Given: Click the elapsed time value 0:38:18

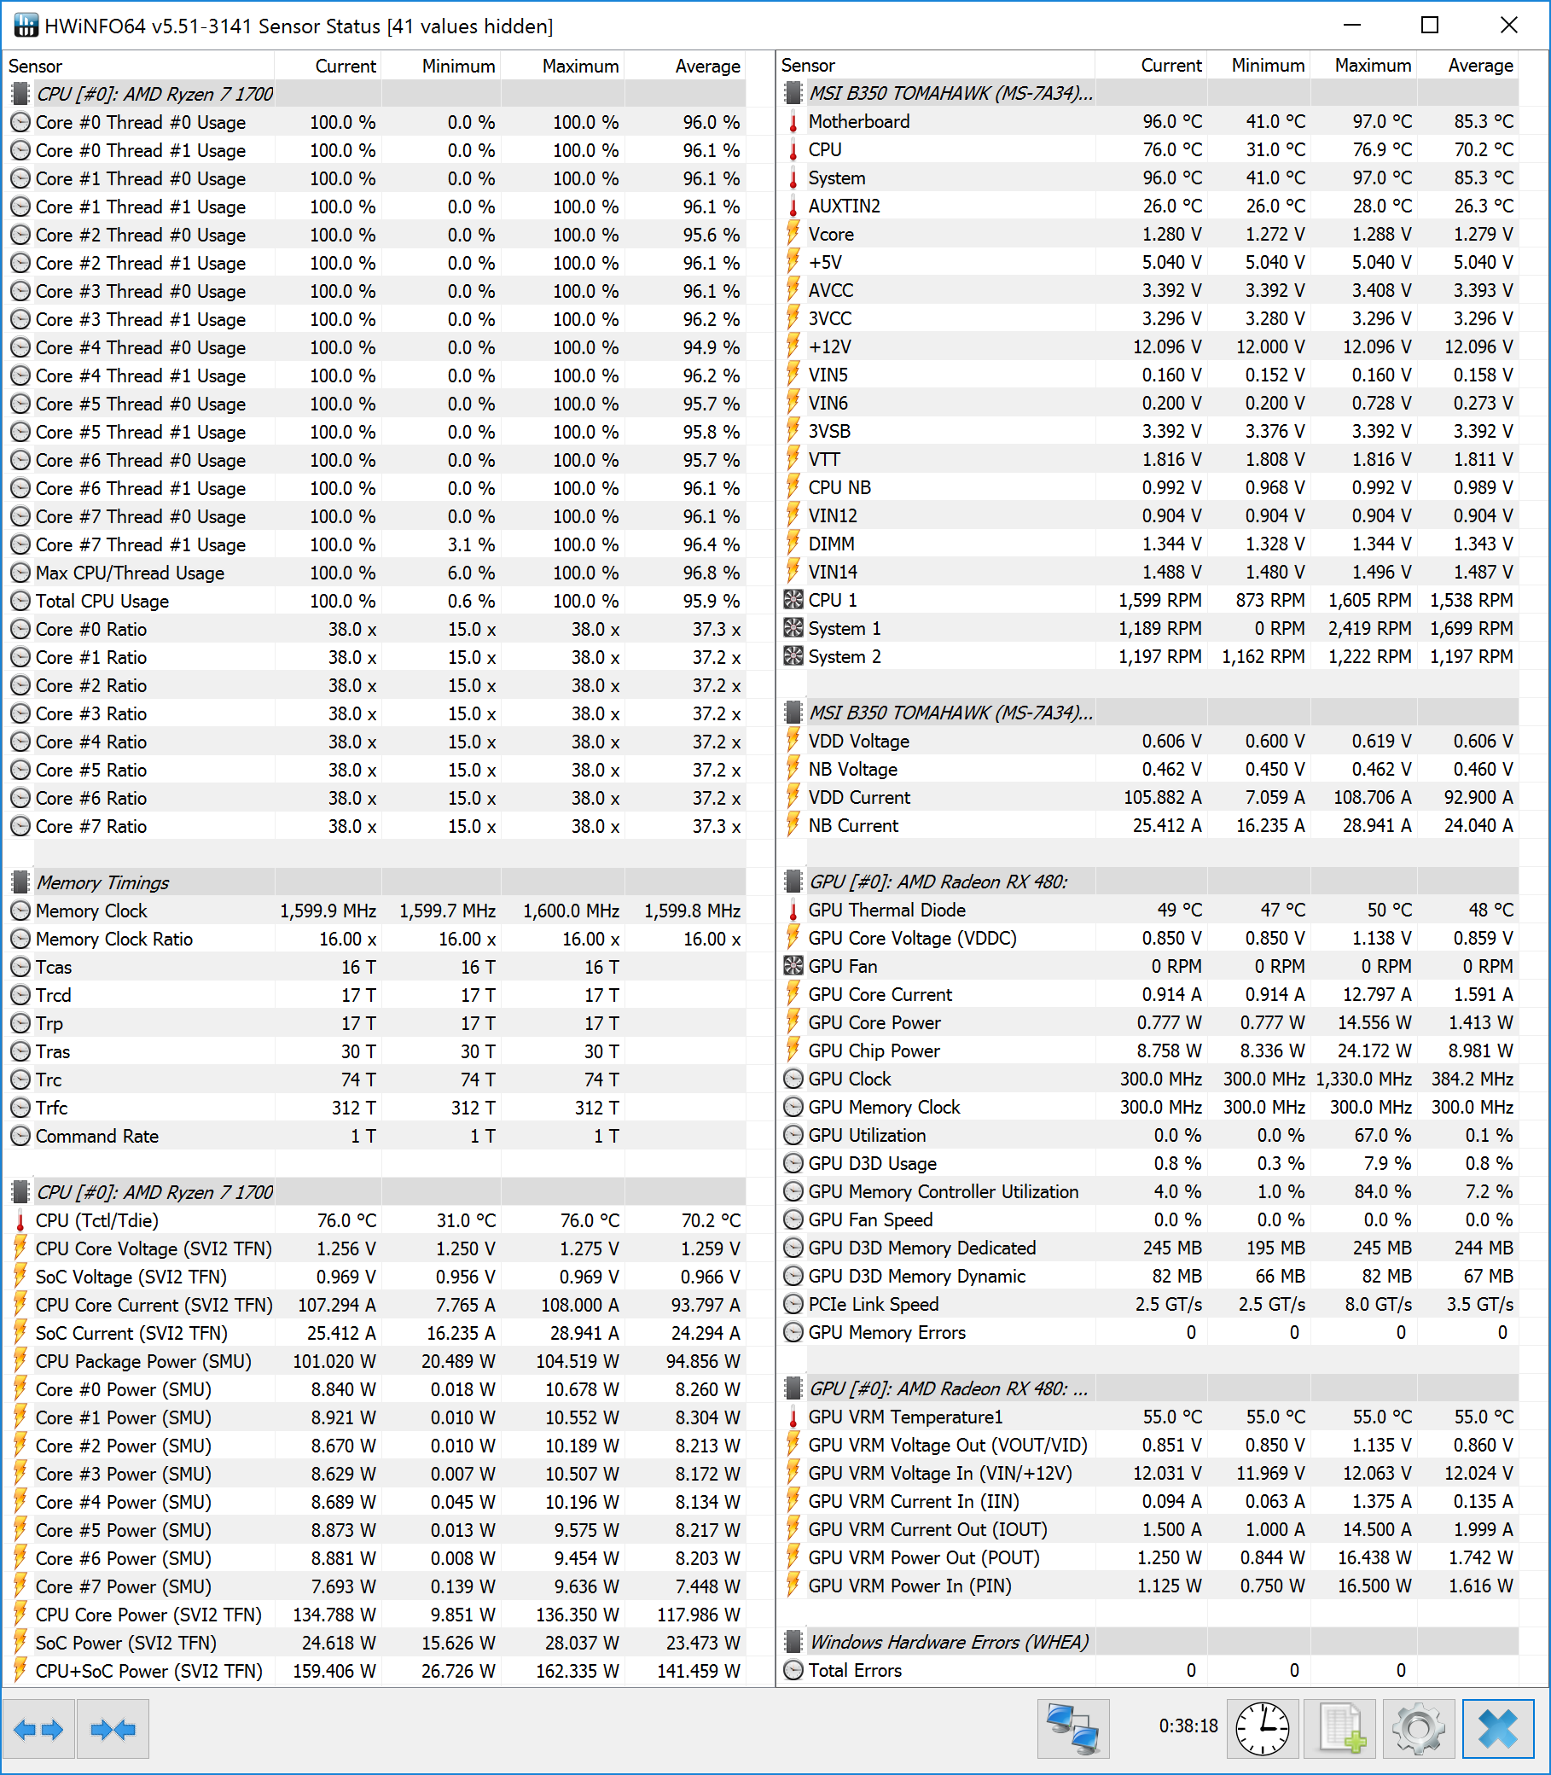Looking at the screenshot, I should (1188, 1726).
